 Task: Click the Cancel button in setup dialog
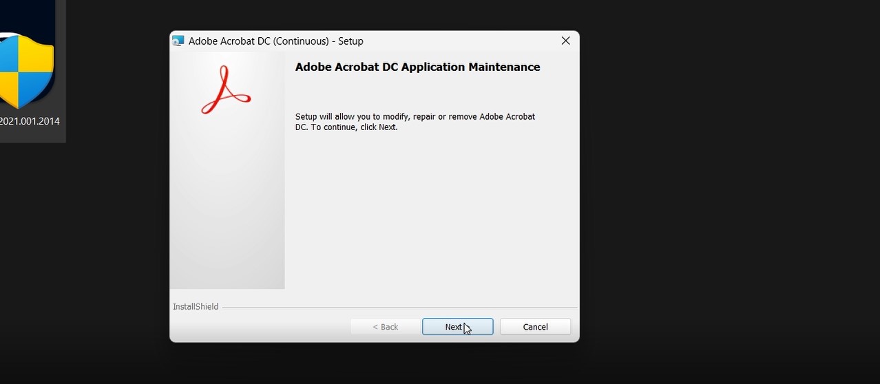tap(535, 327)
